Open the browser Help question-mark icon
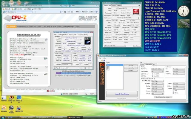Image resolution: width=191 pixels, height=119 pixels. (96, 12)
